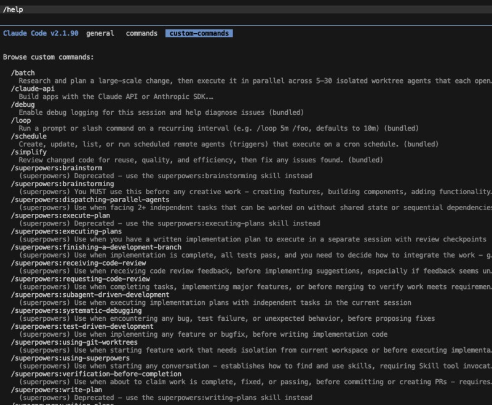Screen dimensions: 492x405
Task: Click the Claude Code v2.1.90 title
Action: coord(41,33)
